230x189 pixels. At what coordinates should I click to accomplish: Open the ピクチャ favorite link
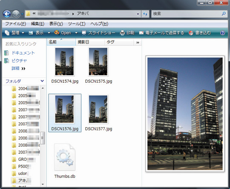[x=16, y=61]
